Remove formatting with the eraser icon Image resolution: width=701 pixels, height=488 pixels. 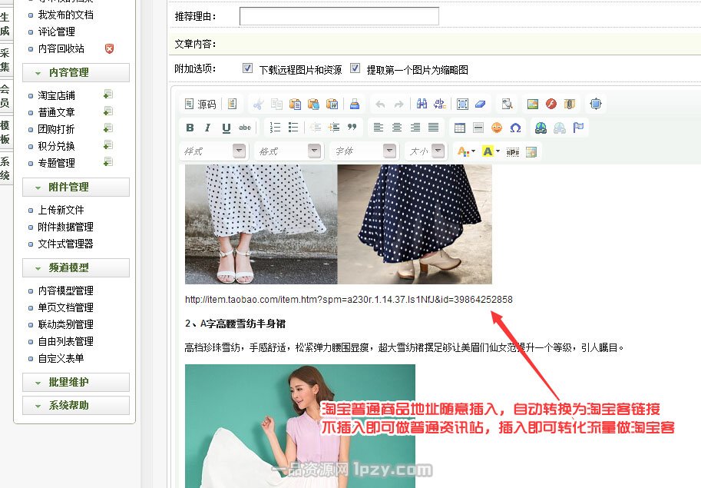480,105
